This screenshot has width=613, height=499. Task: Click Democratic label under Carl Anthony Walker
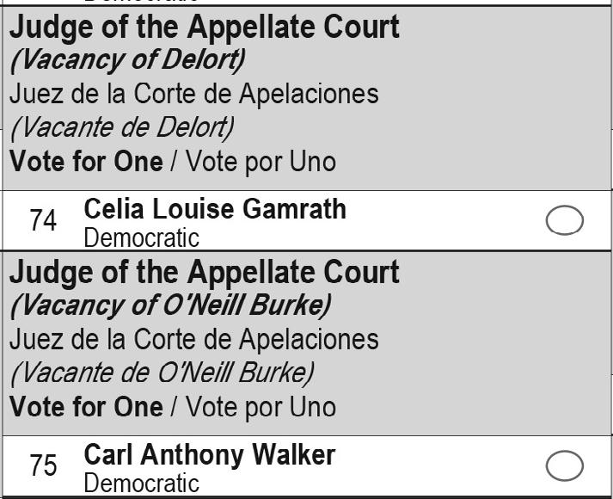coord(142,483)
